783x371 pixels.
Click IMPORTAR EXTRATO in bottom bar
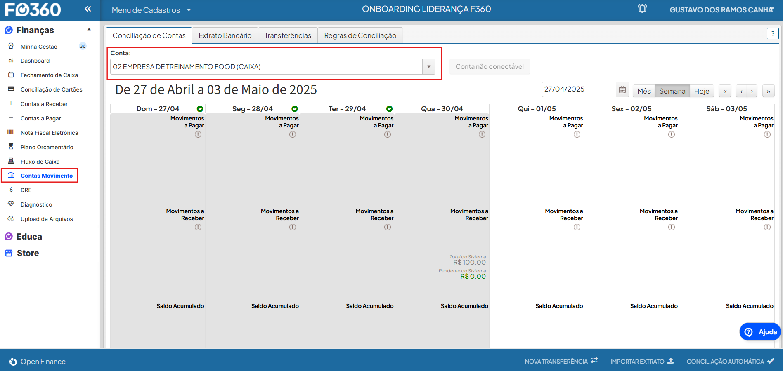[642, 361]
